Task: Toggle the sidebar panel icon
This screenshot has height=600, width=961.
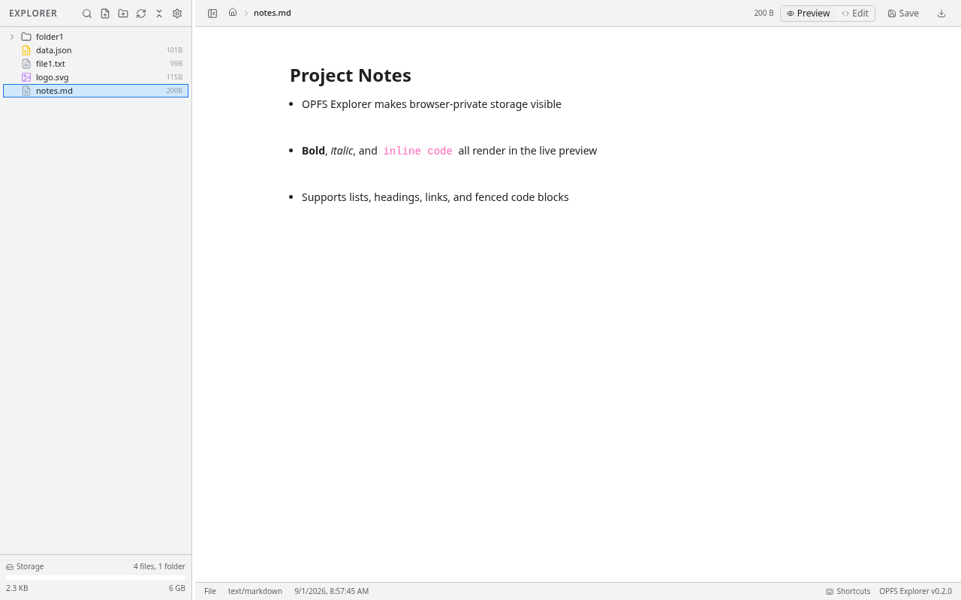Action: tap(212, 13)
